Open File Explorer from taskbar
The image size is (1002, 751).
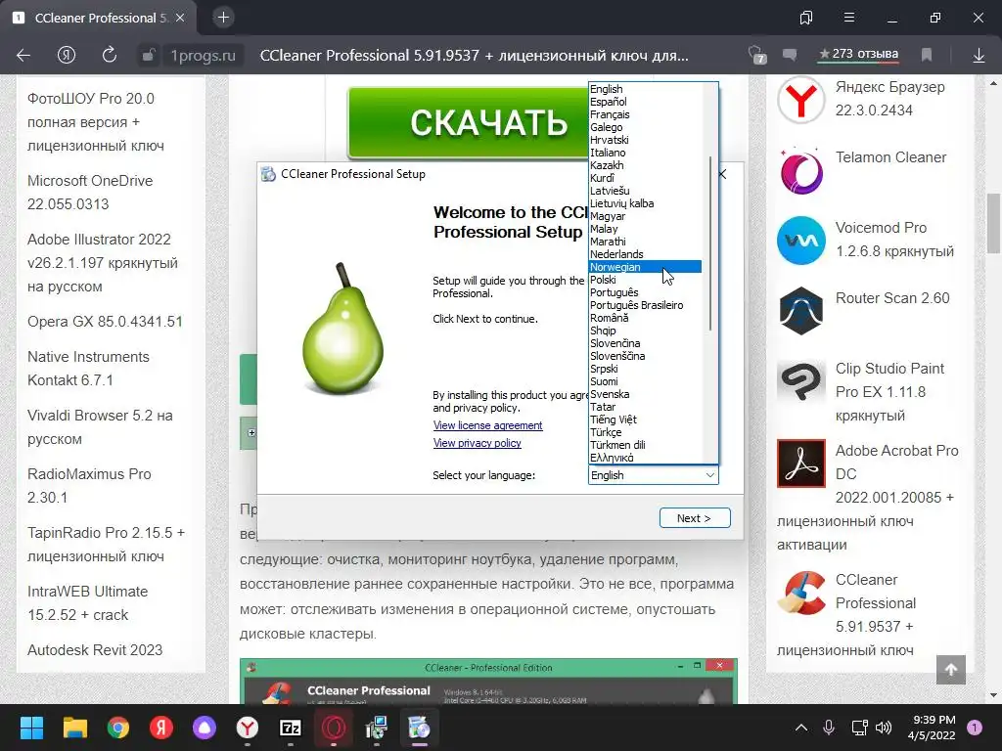(74, 728)
